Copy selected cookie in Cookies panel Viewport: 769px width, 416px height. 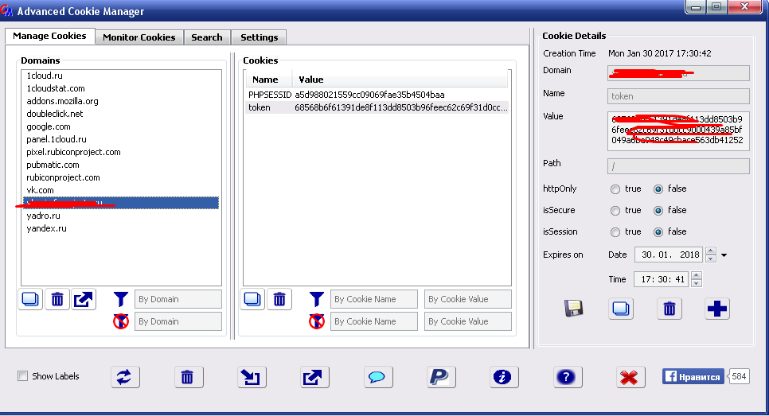pos(252,299)
